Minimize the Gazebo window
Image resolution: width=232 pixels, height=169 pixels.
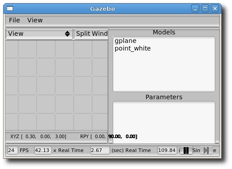click(195, 8)
